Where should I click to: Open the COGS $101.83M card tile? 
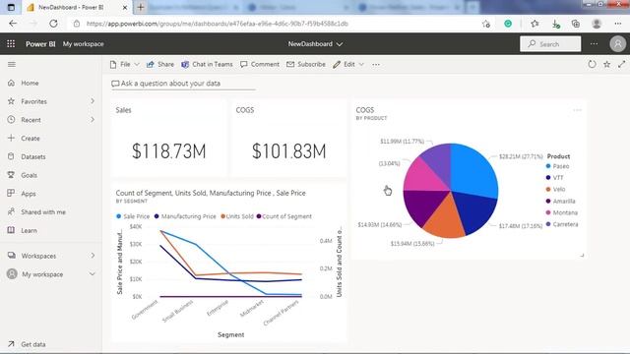coord(288,139)
